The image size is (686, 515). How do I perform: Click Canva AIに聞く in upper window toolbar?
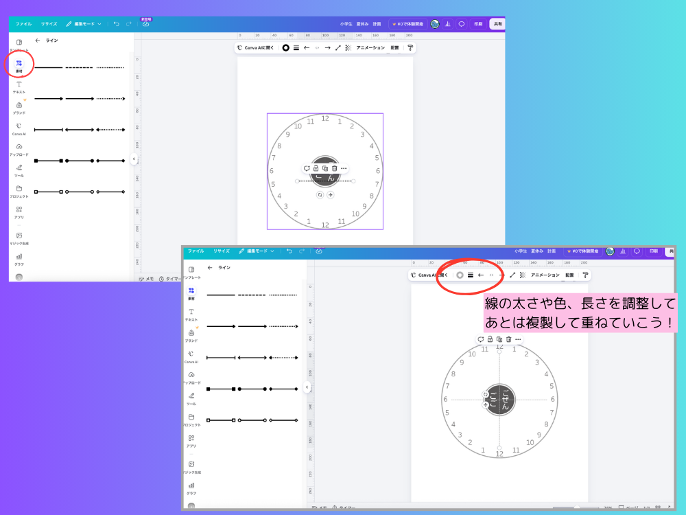255,48
